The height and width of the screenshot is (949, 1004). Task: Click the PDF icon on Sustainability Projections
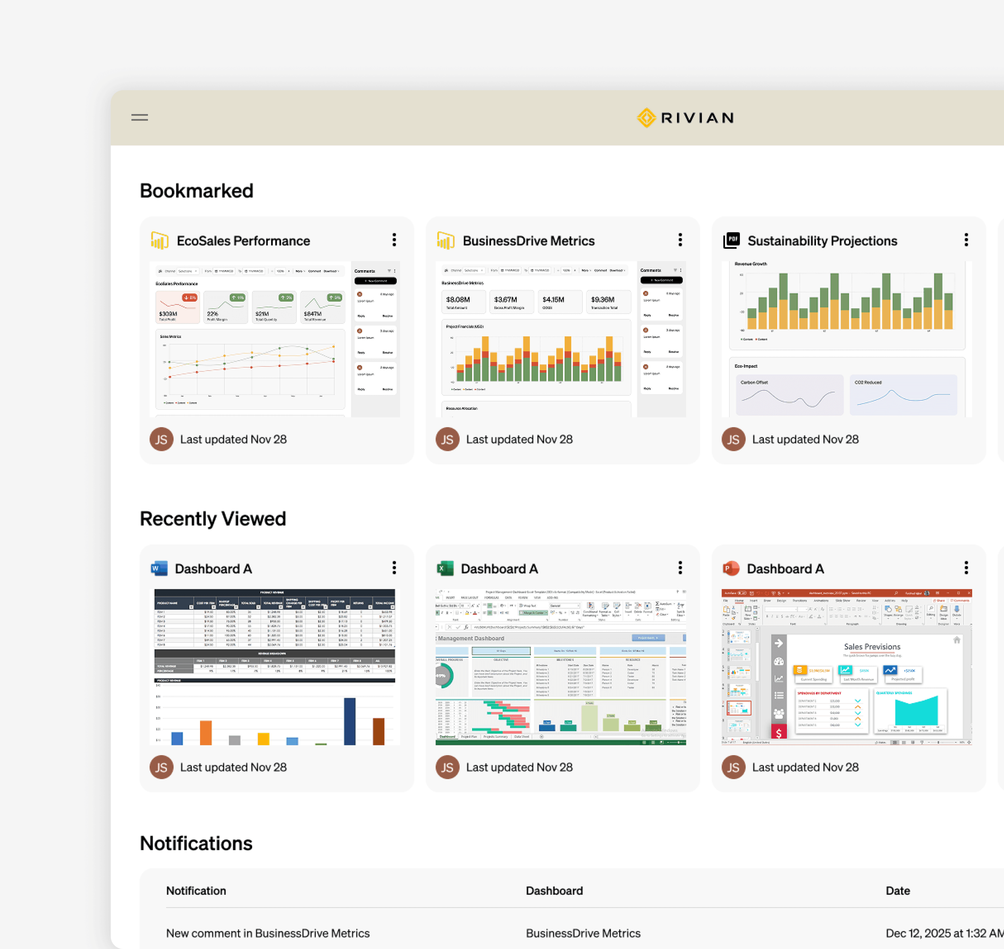(732, 240)
